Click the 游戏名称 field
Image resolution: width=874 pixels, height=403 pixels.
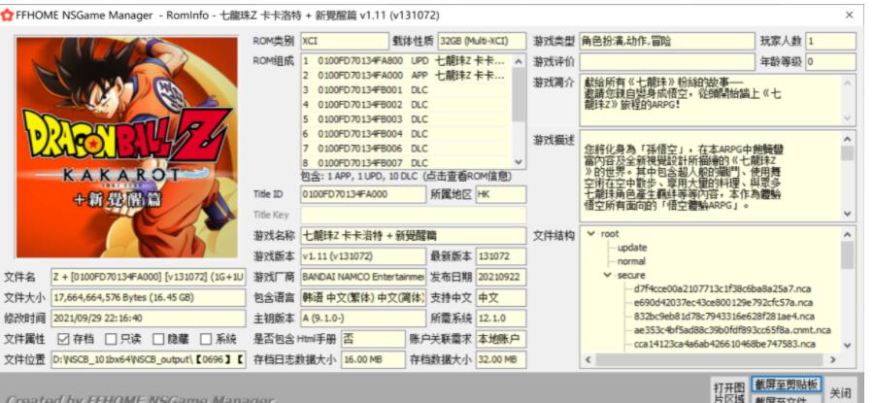pos(413,236)
